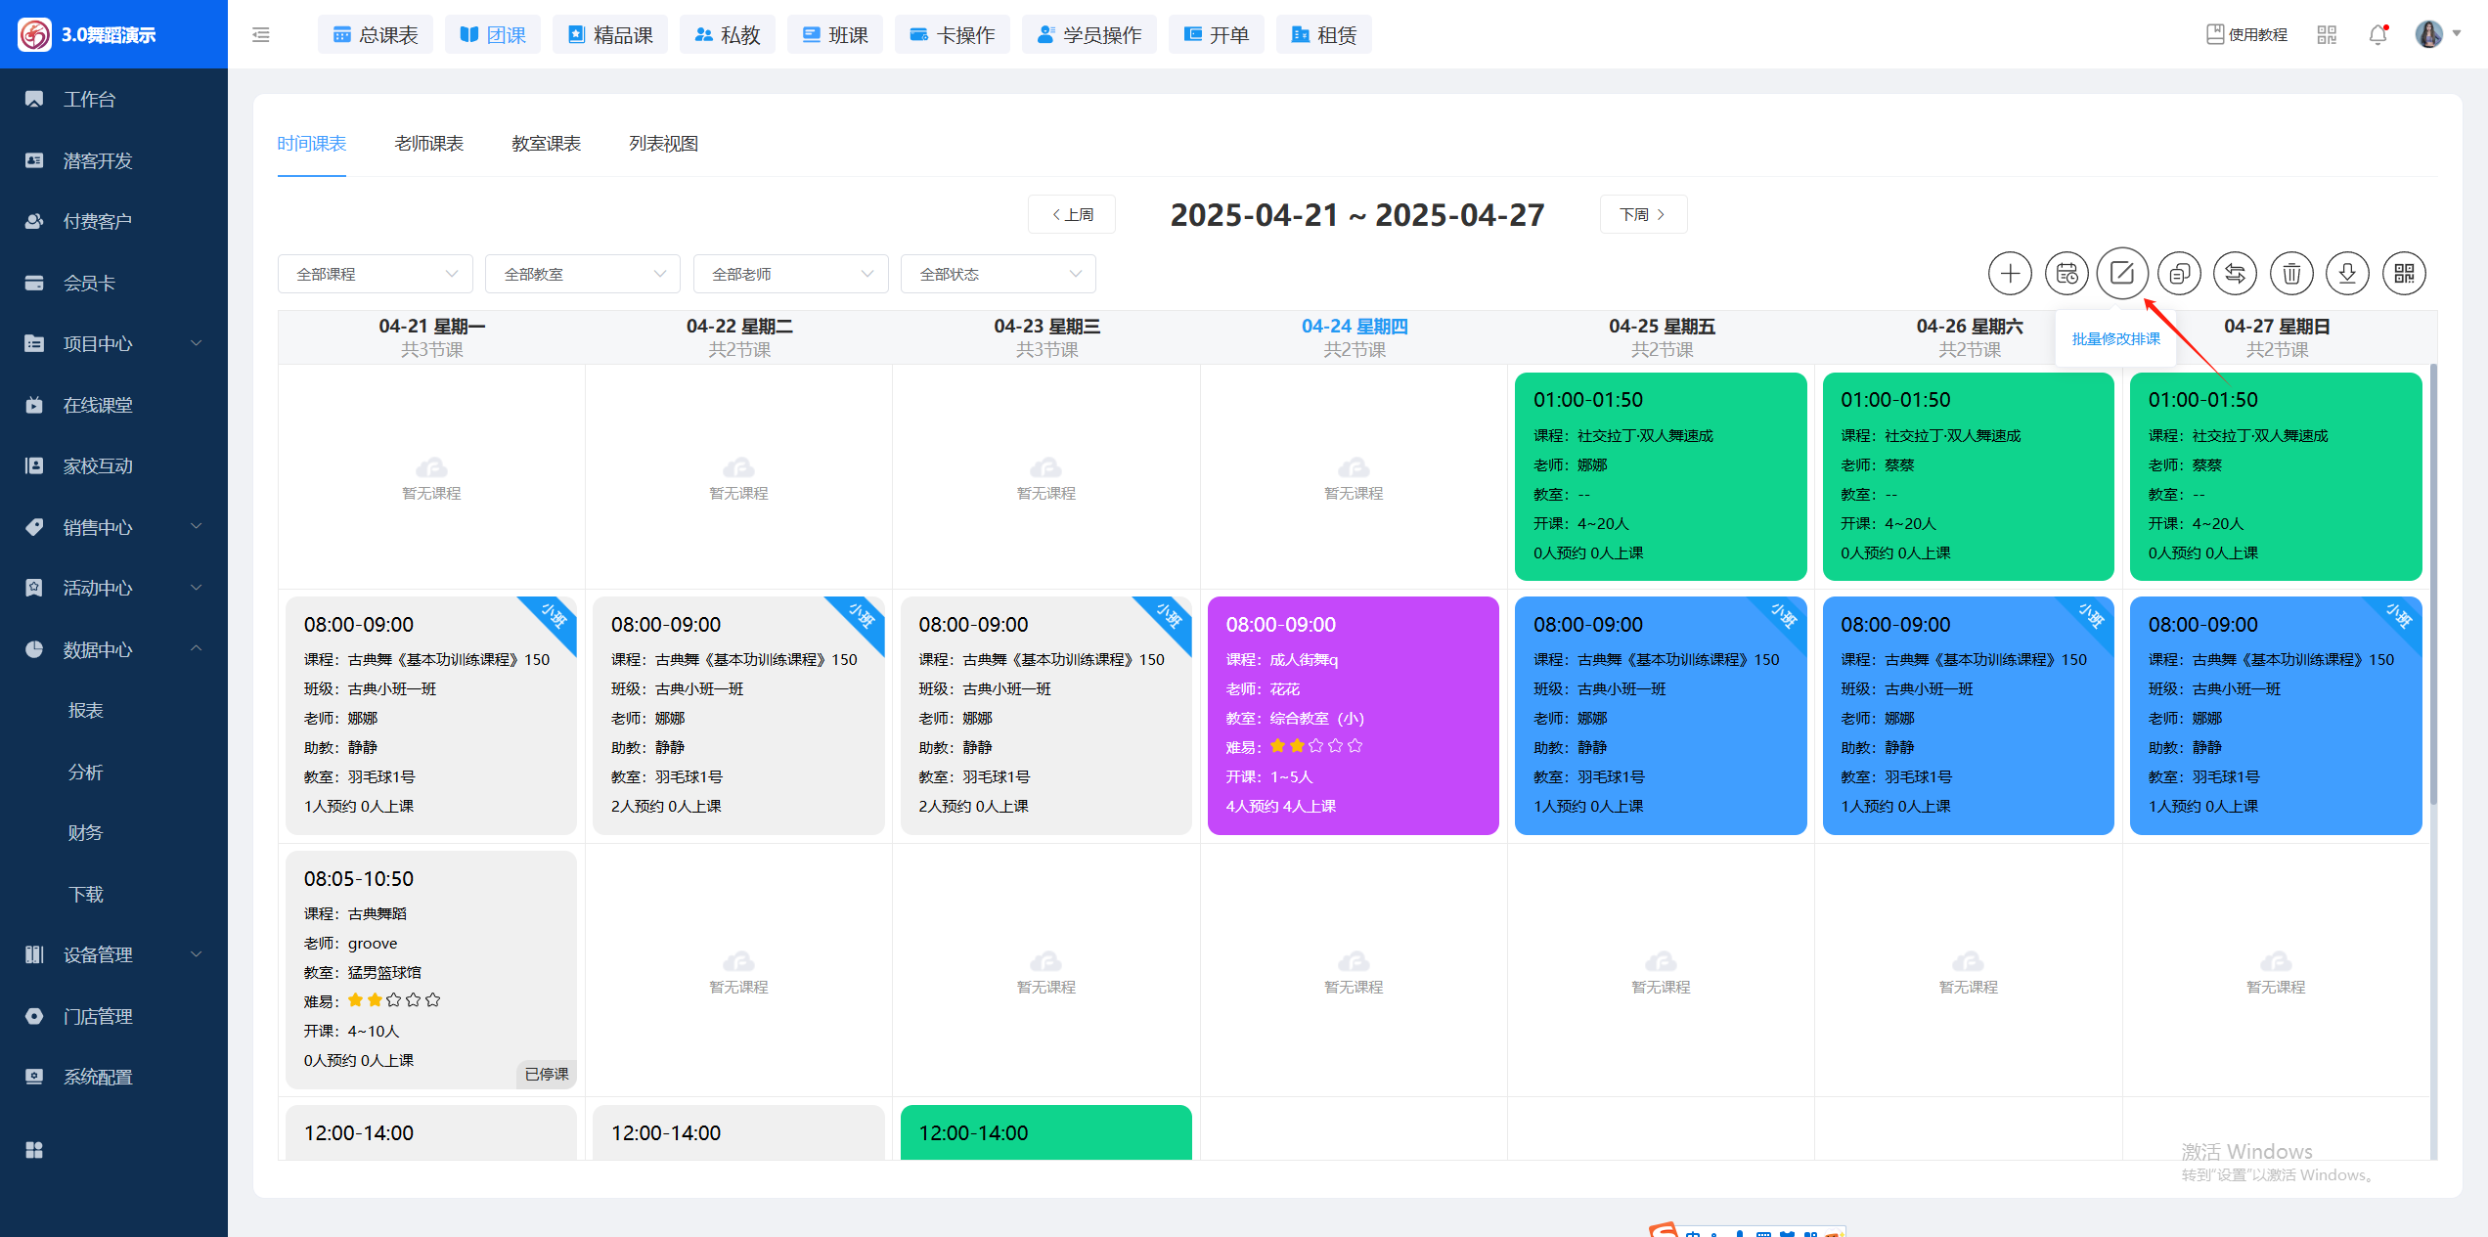The width and height of the screenshot is (2488, 1237).
Task: Switch to the 列表视图 tab
Action: 663,144
